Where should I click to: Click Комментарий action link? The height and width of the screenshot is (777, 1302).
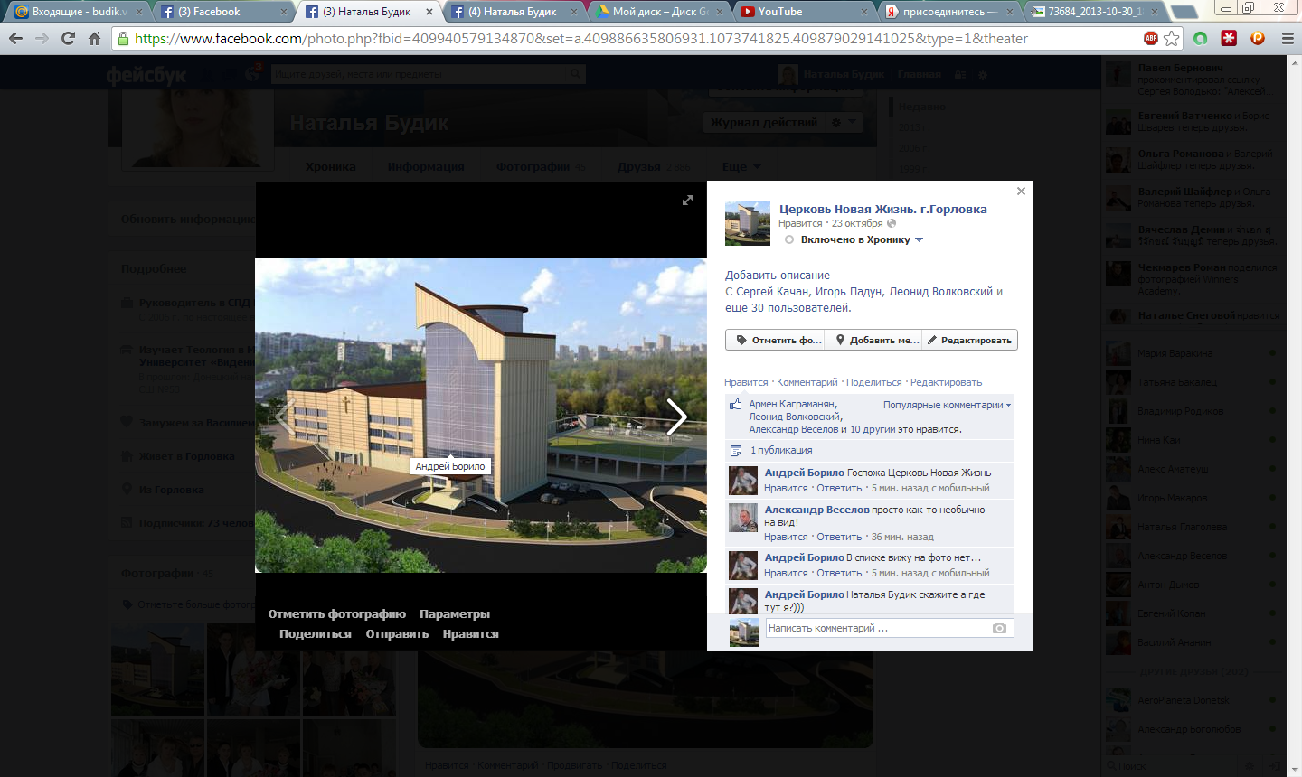(x=807, y=382)
